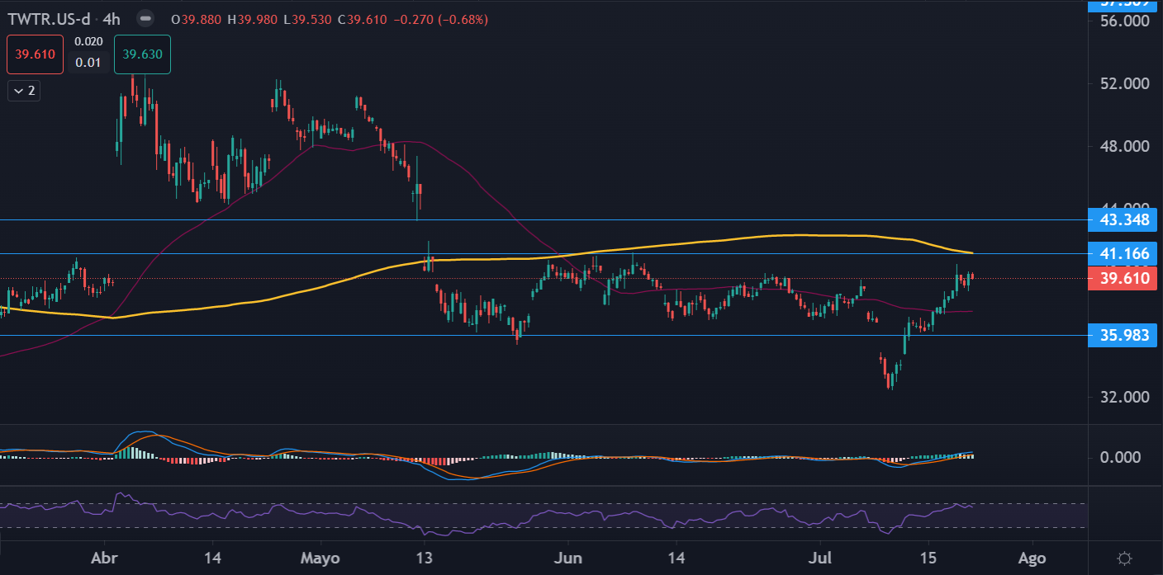Open the chart settings gear icon
This screenshot has height=575, width=1163.
(1124, 558)
